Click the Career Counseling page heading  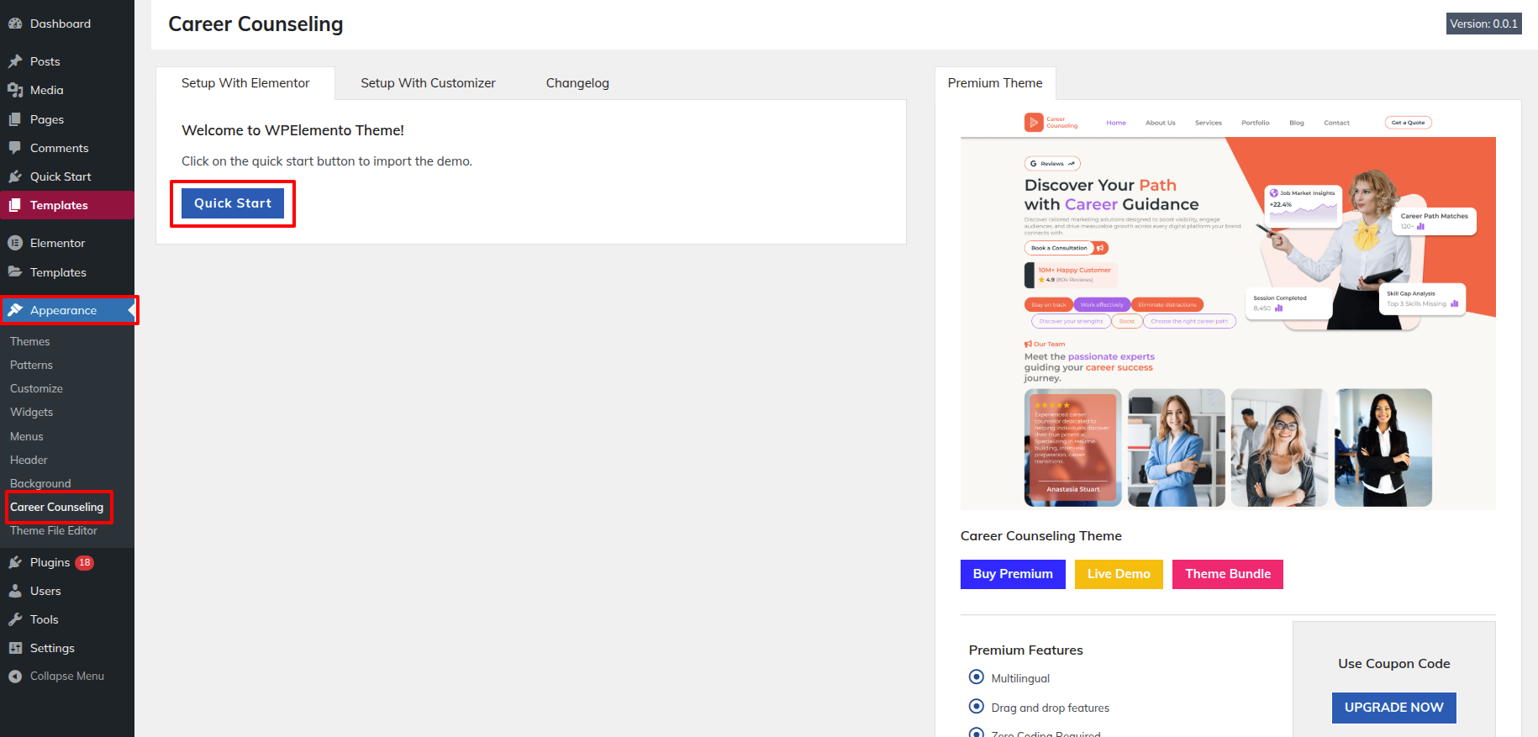[x=255, y=24]
